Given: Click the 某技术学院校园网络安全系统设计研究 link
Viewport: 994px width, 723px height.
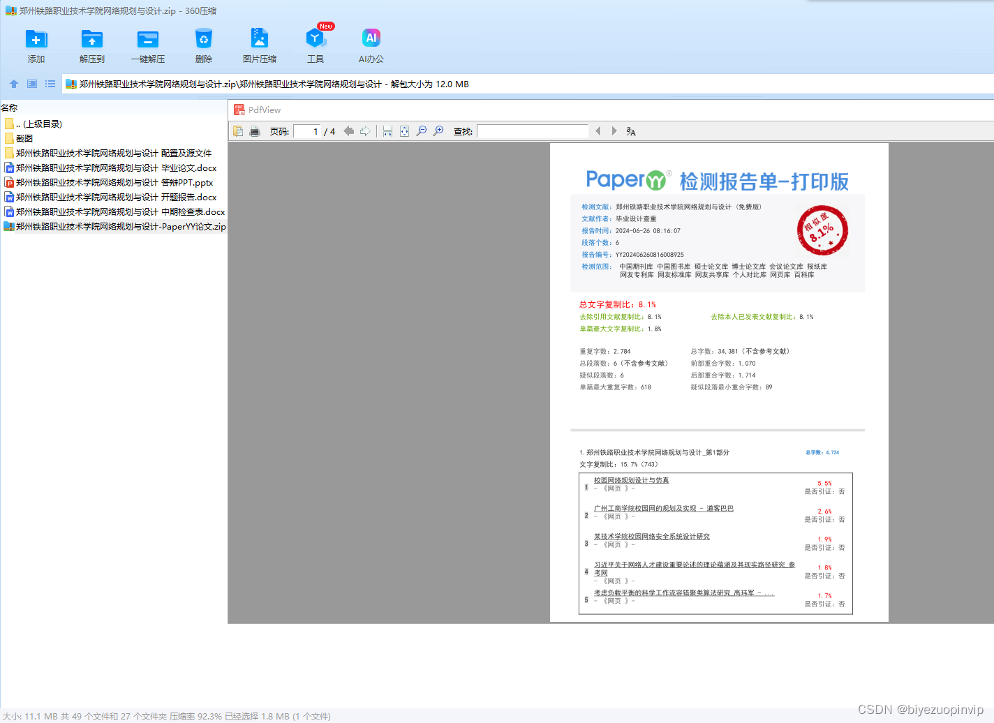Looking at the screenshot, I should pyautogui.click(x=652, y=537).
